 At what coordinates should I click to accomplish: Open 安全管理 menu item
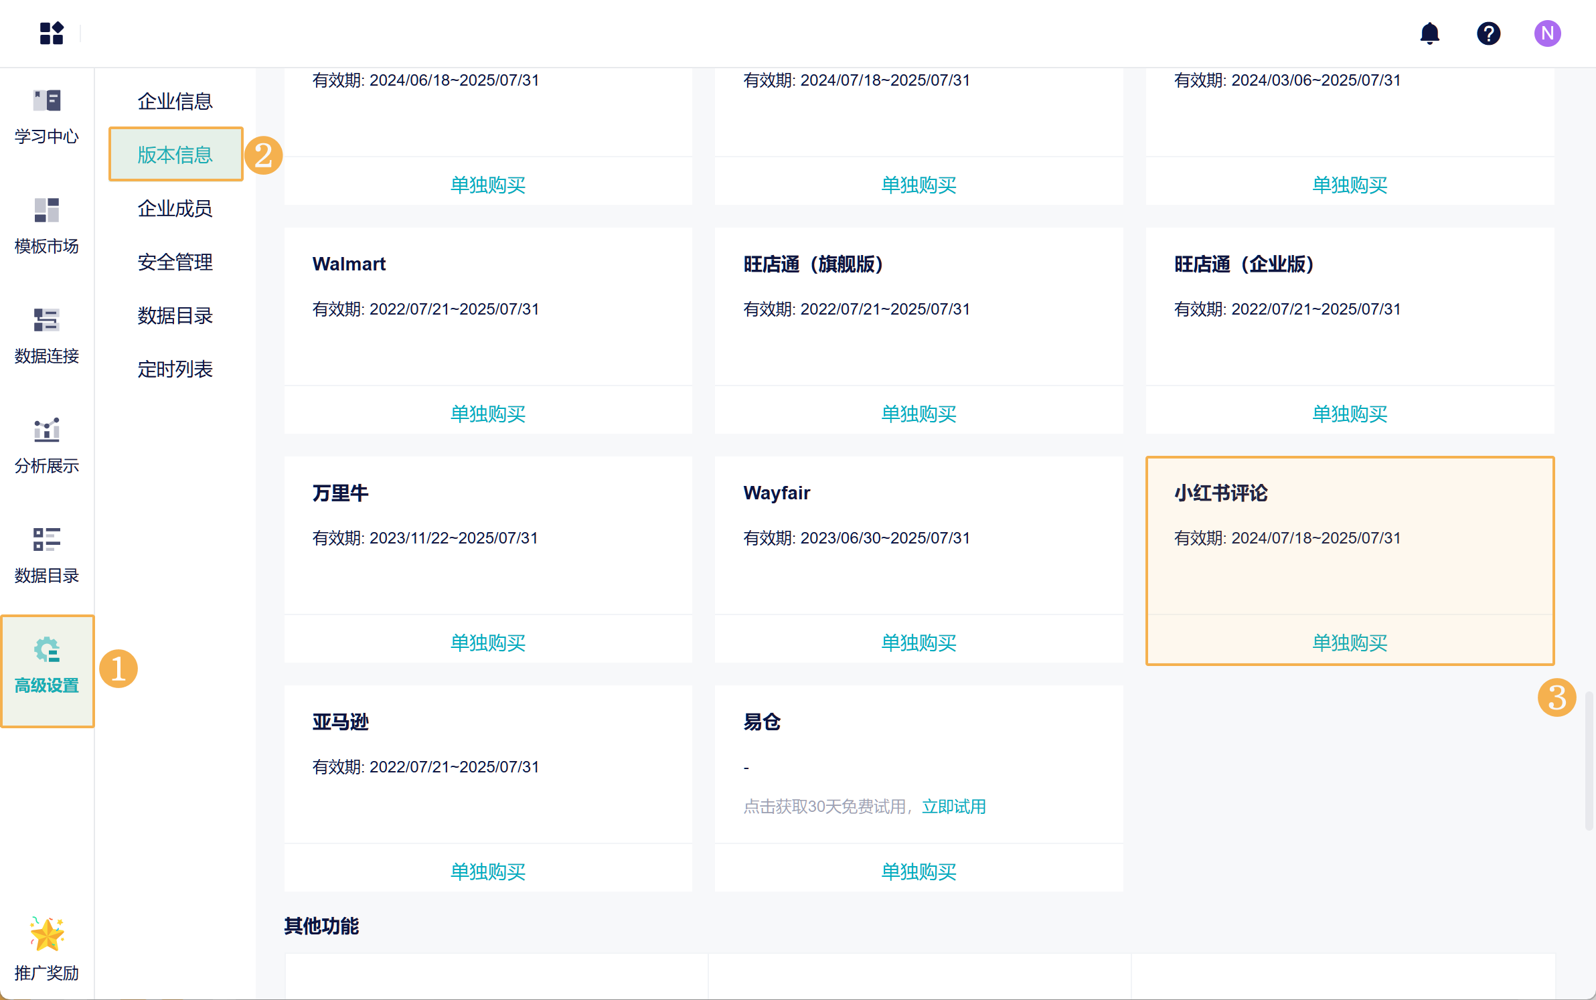coord(175,262)
